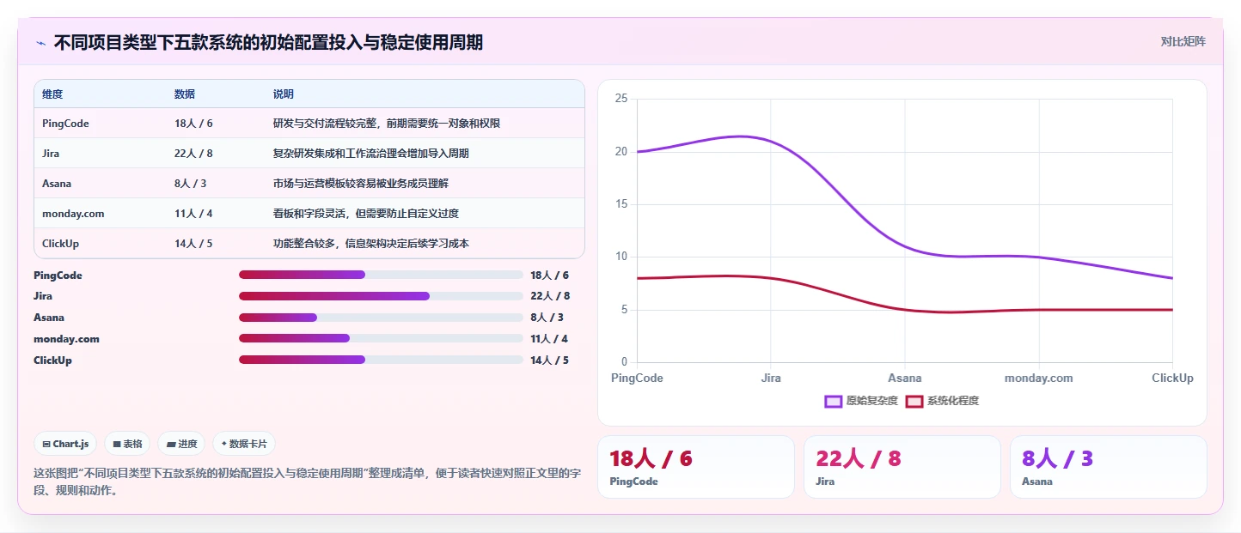The width and height of the screenshot is (1241, 533).
Task: Click table value 11人 / 4
Action: (193, 214)
